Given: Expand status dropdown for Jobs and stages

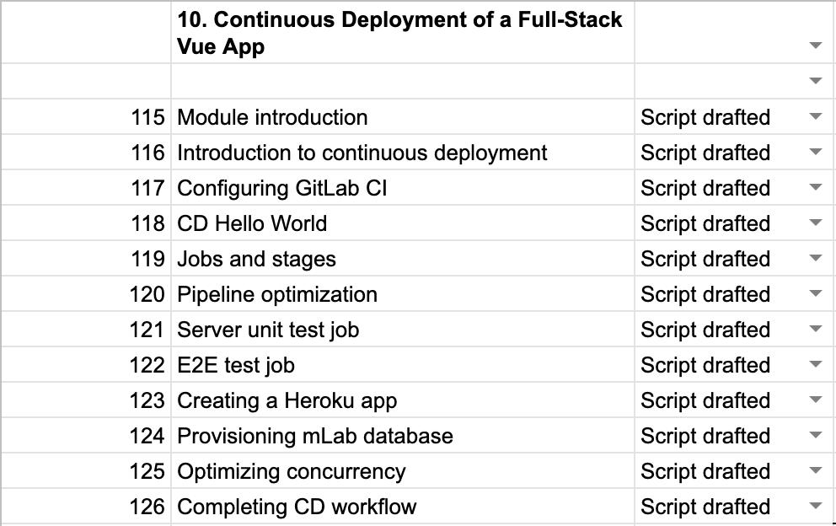Looking at the screenshot, I should [x=815, y=259].
